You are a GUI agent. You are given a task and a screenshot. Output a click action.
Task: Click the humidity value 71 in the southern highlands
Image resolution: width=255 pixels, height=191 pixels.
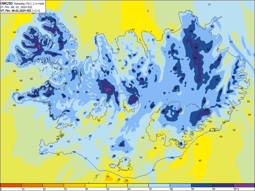coord(163,139)
